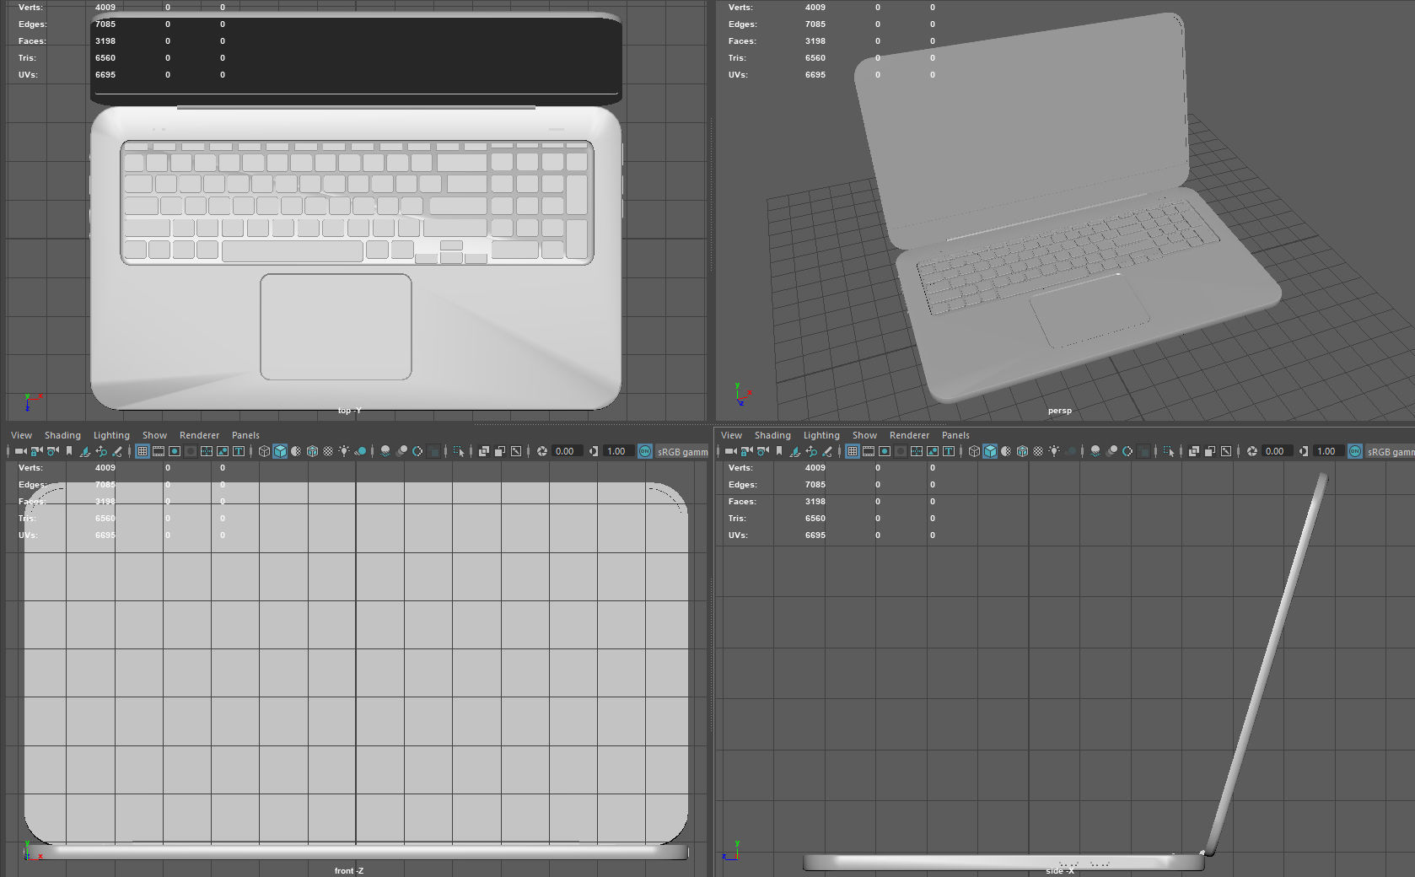Click X-Ray Active Components in front panel
Image resolution: width=1415 pixels, height=877 pixels.
499,451
